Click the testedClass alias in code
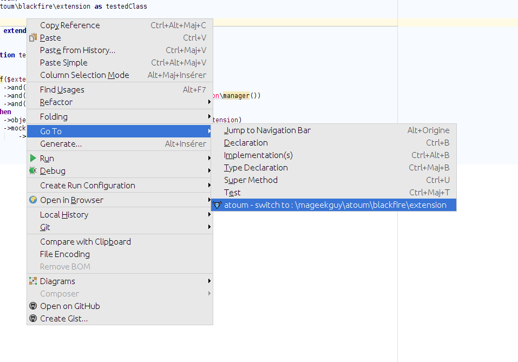518x362 pixels. [x=126, y=6]
